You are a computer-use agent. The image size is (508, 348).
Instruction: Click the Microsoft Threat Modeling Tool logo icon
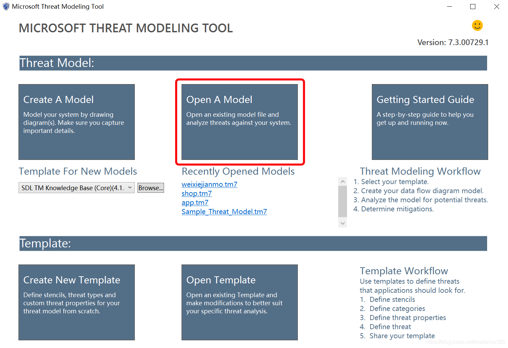coord(6,6)
